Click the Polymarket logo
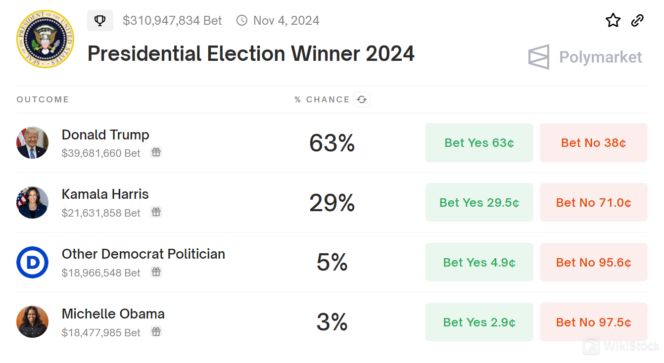 [x=585, y=57]
